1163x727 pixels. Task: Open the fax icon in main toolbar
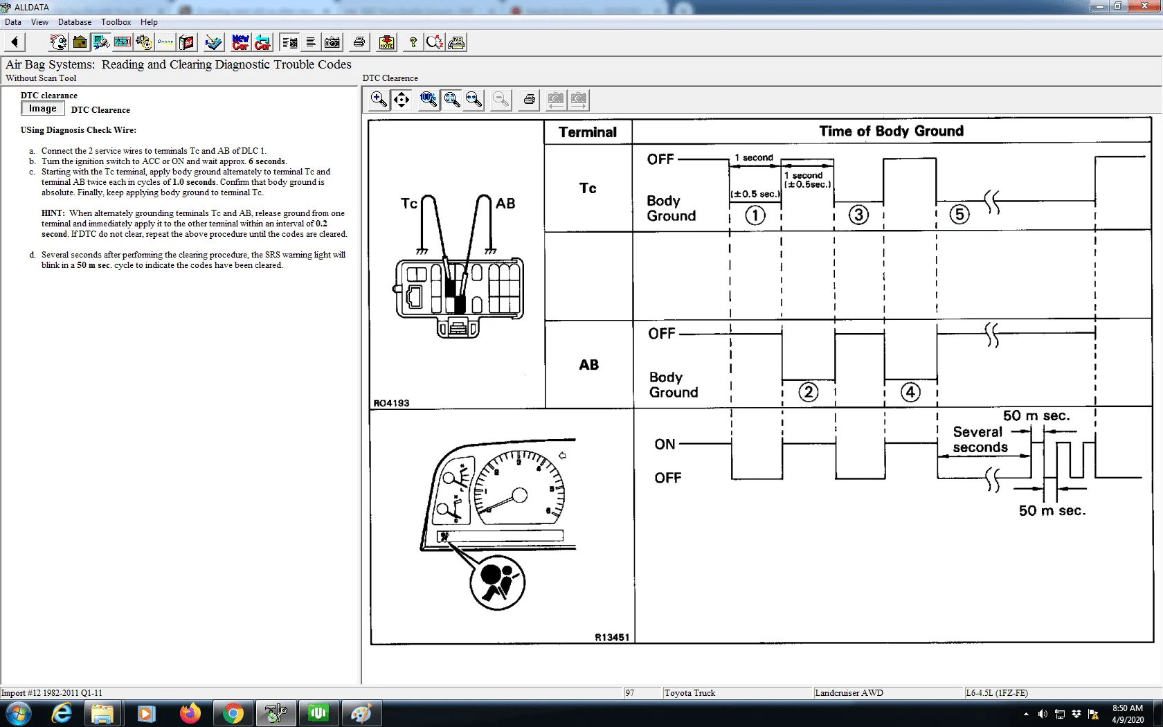pyautogui.click(x=456, y=42)
